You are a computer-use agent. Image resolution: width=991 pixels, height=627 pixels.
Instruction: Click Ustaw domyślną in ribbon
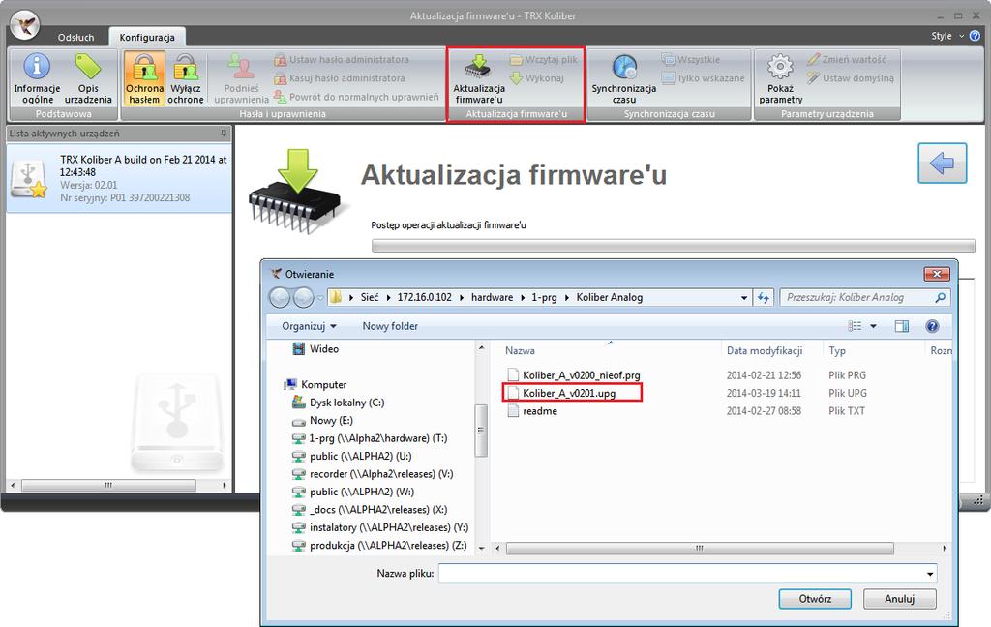pyautogui.click(x=851, y=78)
